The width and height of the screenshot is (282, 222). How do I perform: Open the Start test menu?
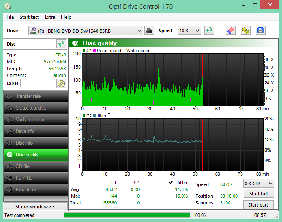[x=29, y=17]
